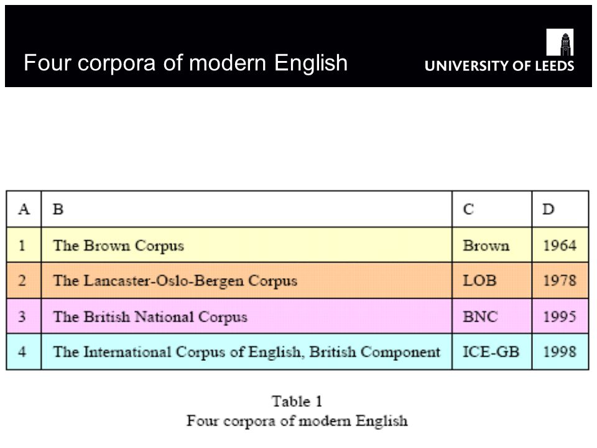Click the year 1978 cell
This screenshot has width=597, height=448.
pyautogui.click(x=560, y=281)
